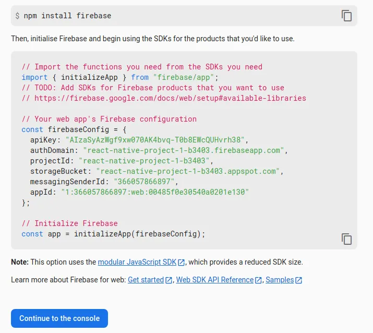
Task: Click the "const firebaseConfig = {" line
Action: [x=74, y=129]
